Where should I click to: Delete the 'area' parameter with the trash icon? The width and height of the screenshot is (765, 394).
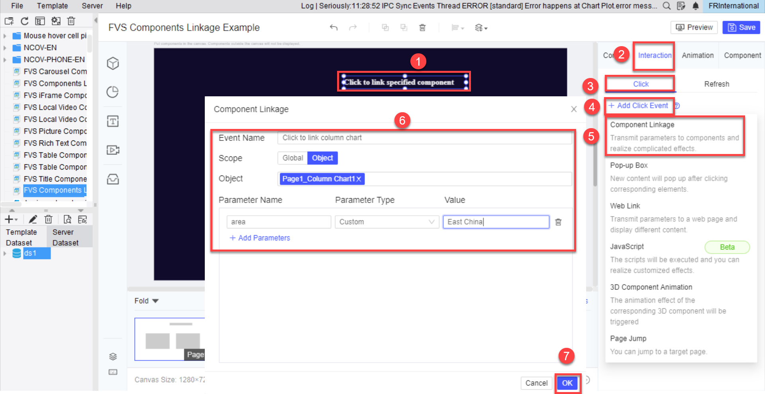(558, 222)
